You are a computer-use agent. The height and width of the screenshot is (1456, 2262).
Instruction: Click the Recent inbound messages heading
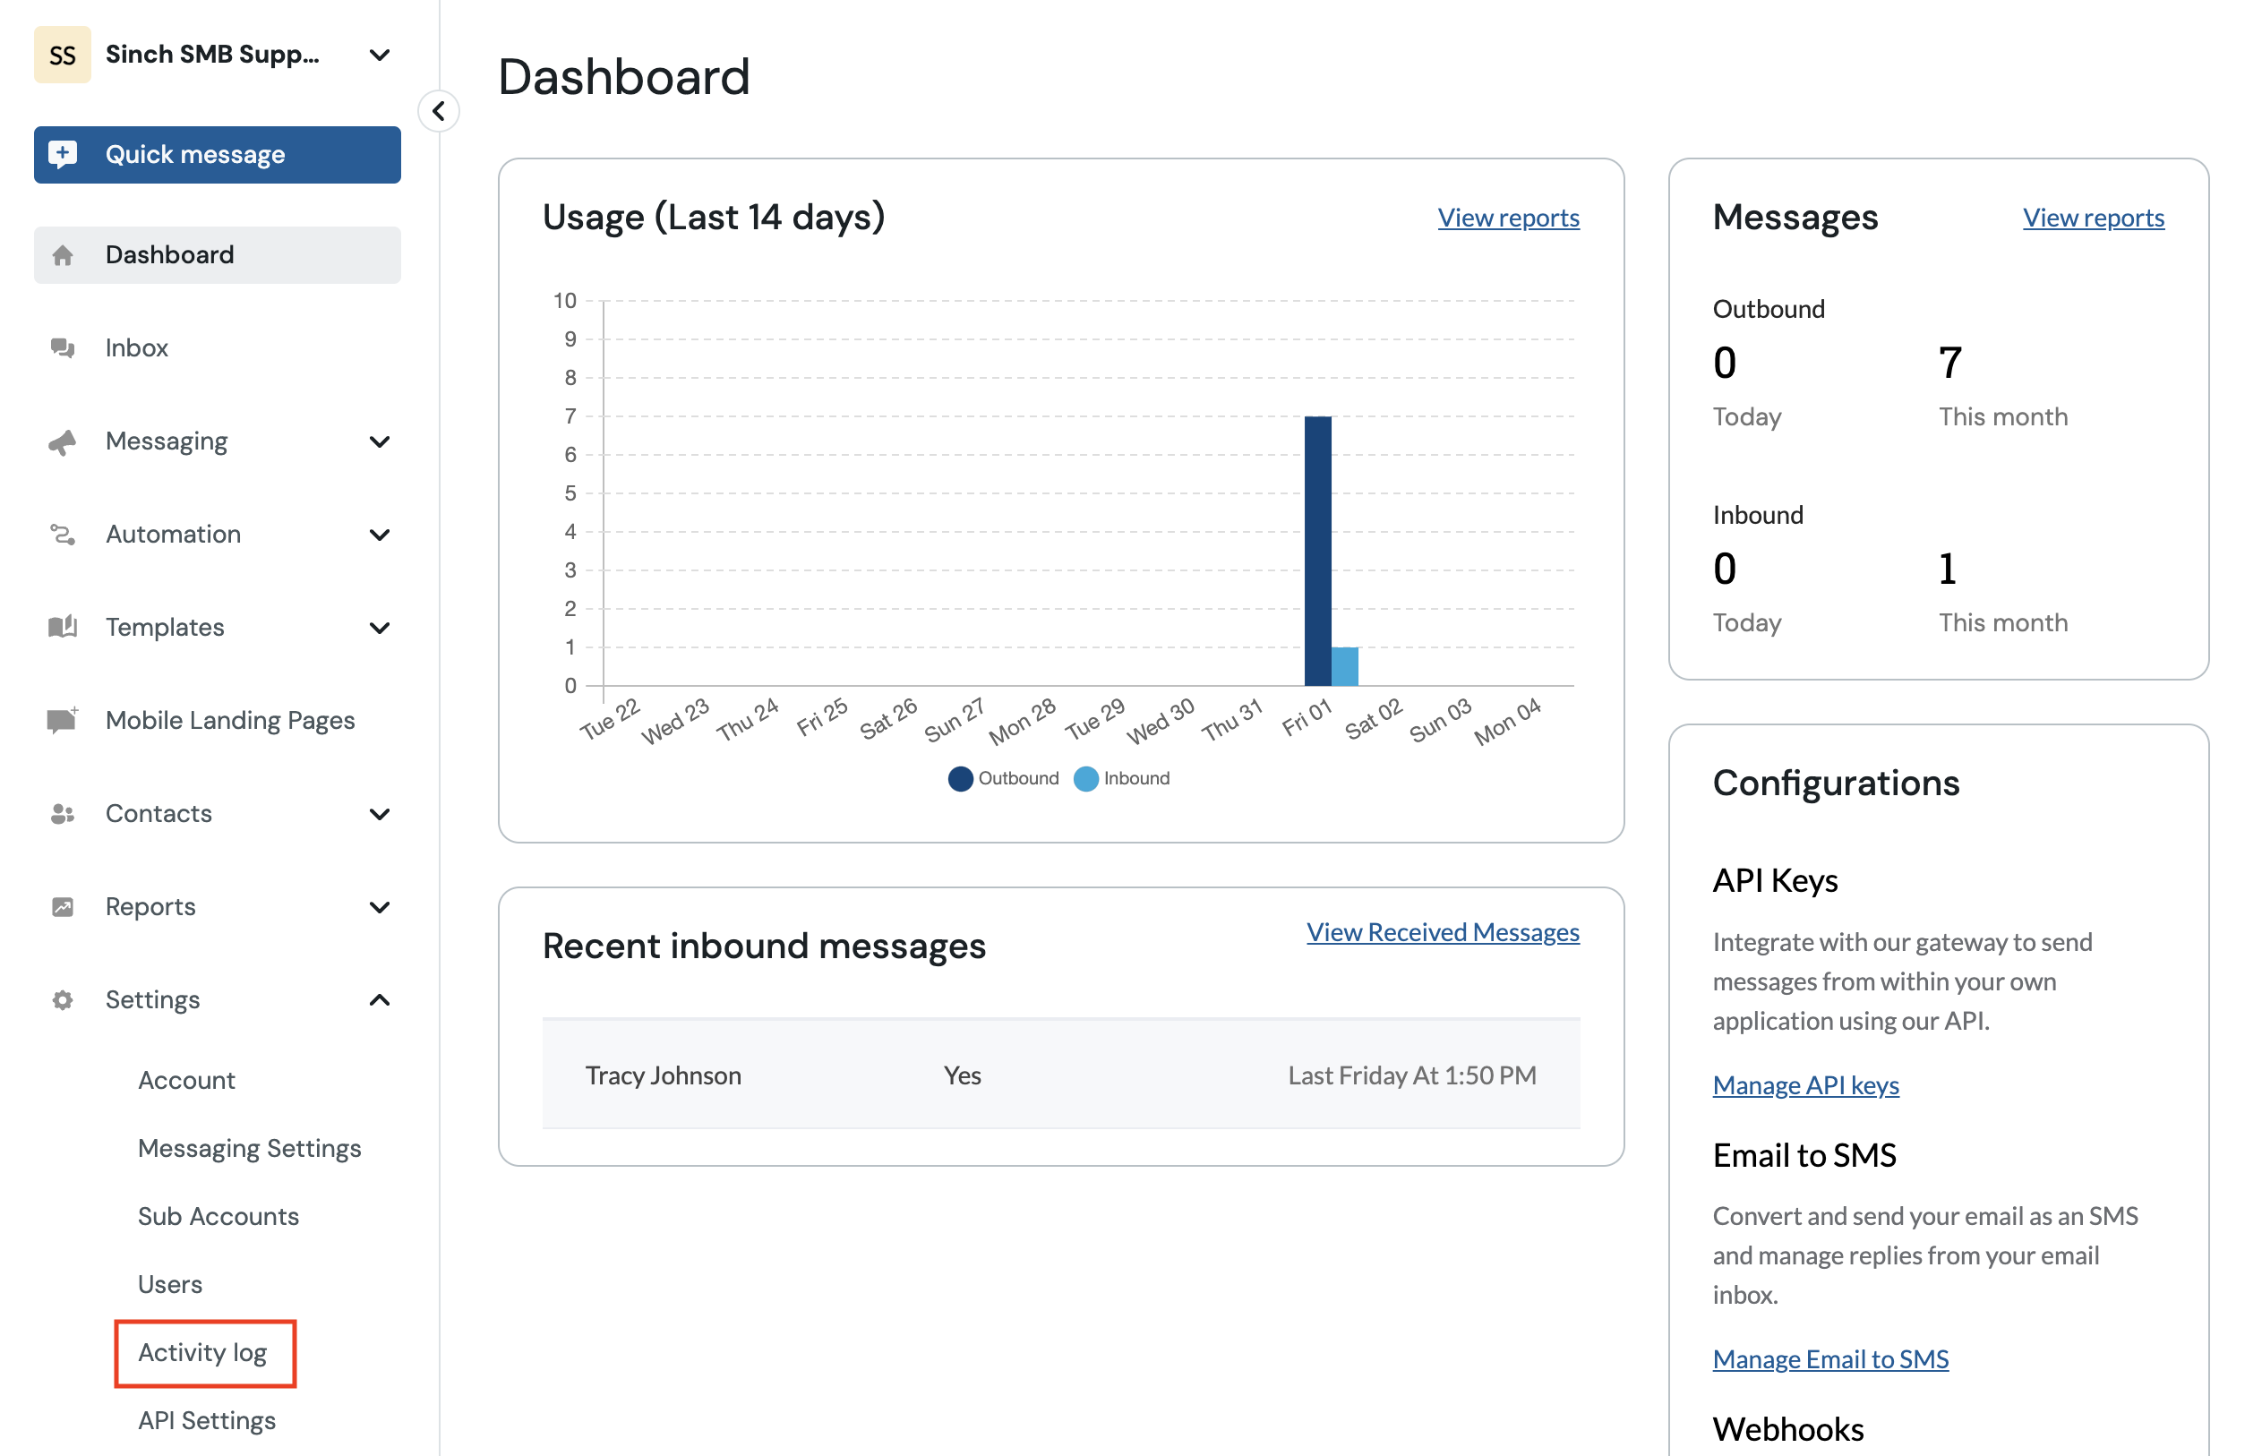(x=764, y=946)
